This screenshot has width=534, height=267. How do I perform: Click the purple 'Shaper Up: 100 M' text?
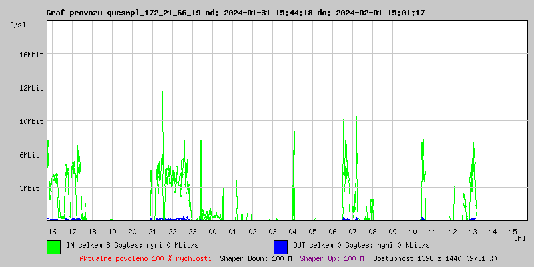[332, 258]
